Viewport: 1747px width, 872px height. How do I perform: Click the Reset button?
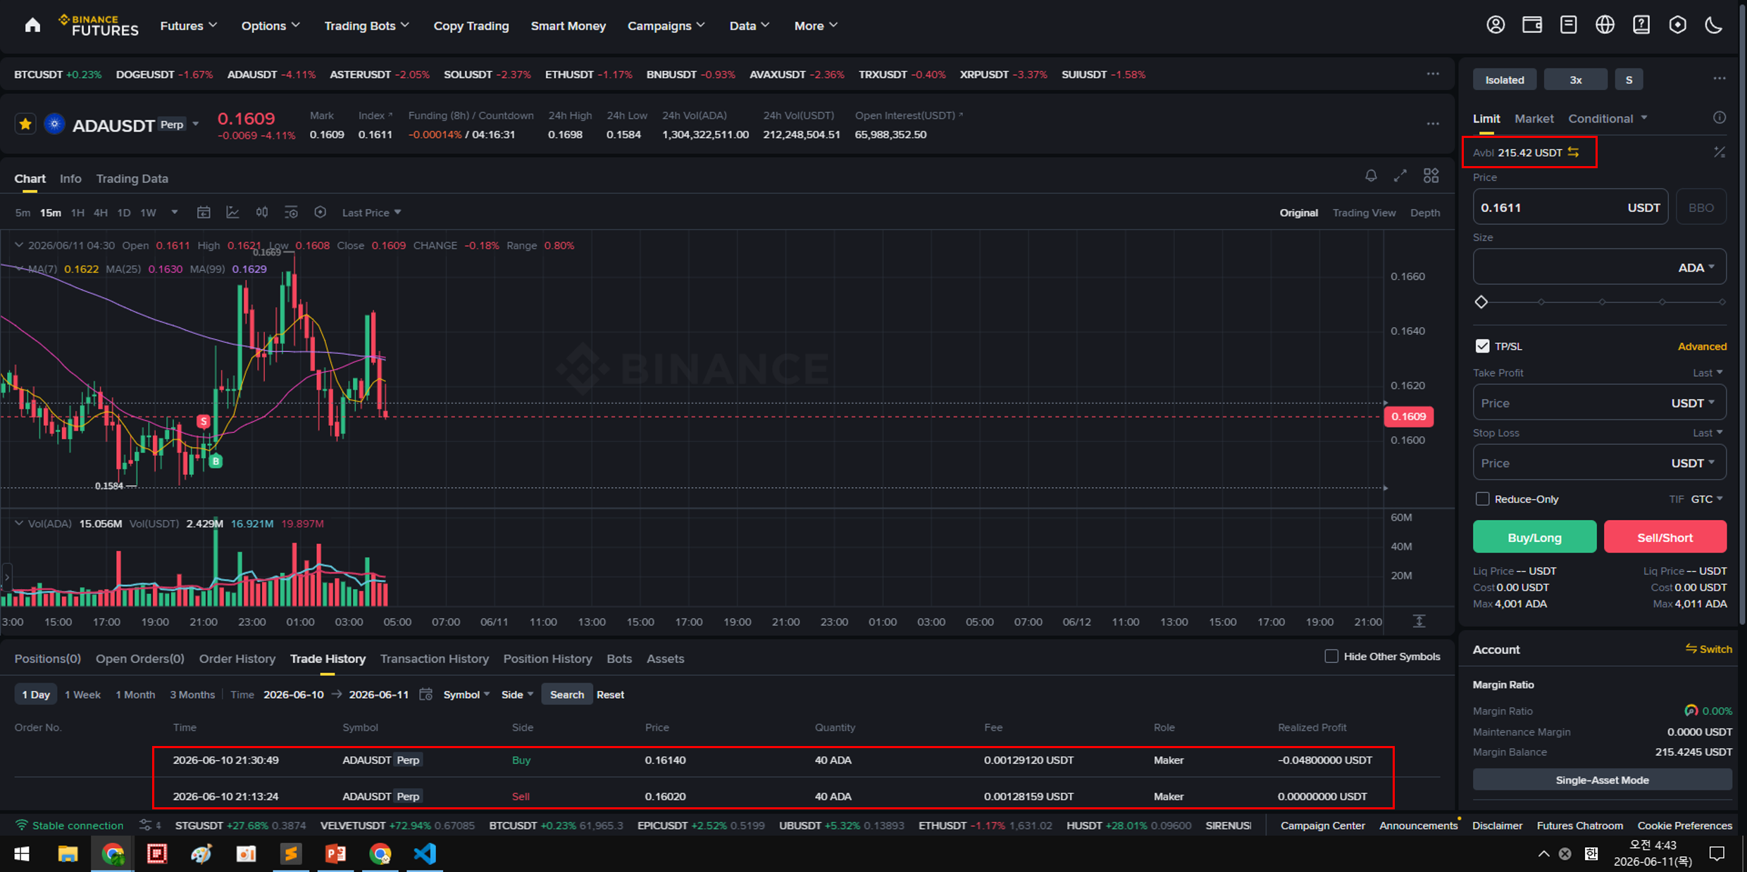[x=610, y=695]
